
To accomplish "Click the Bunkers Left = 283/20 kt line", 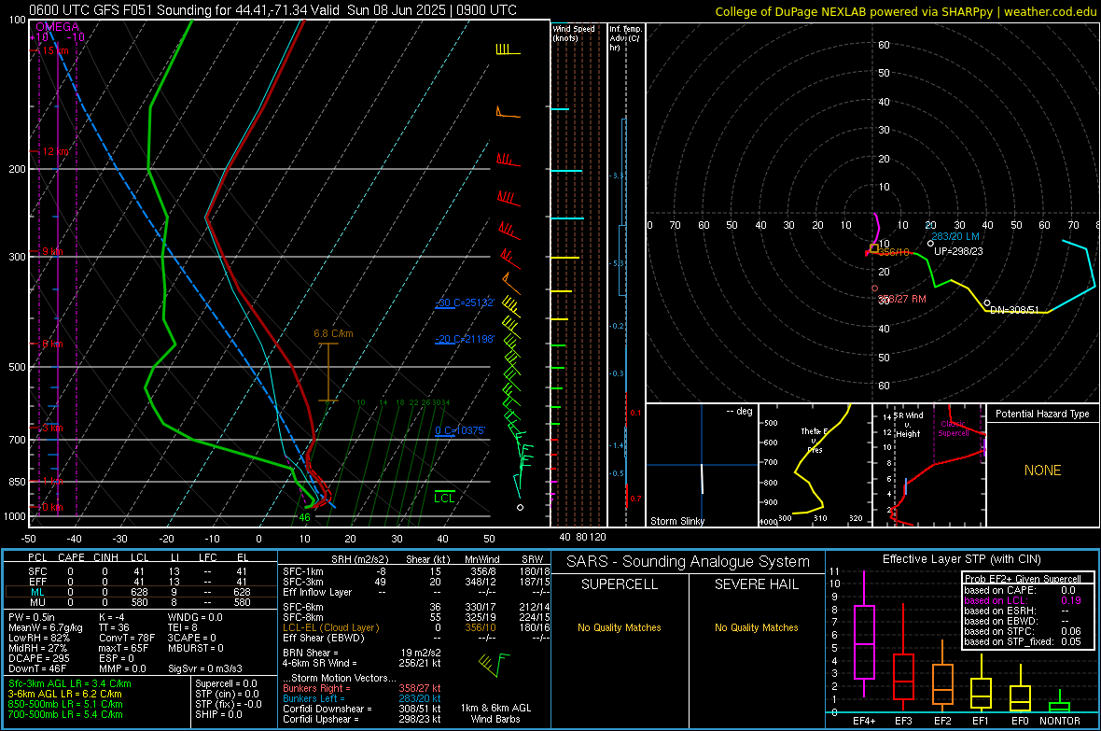I will point(362,698).
